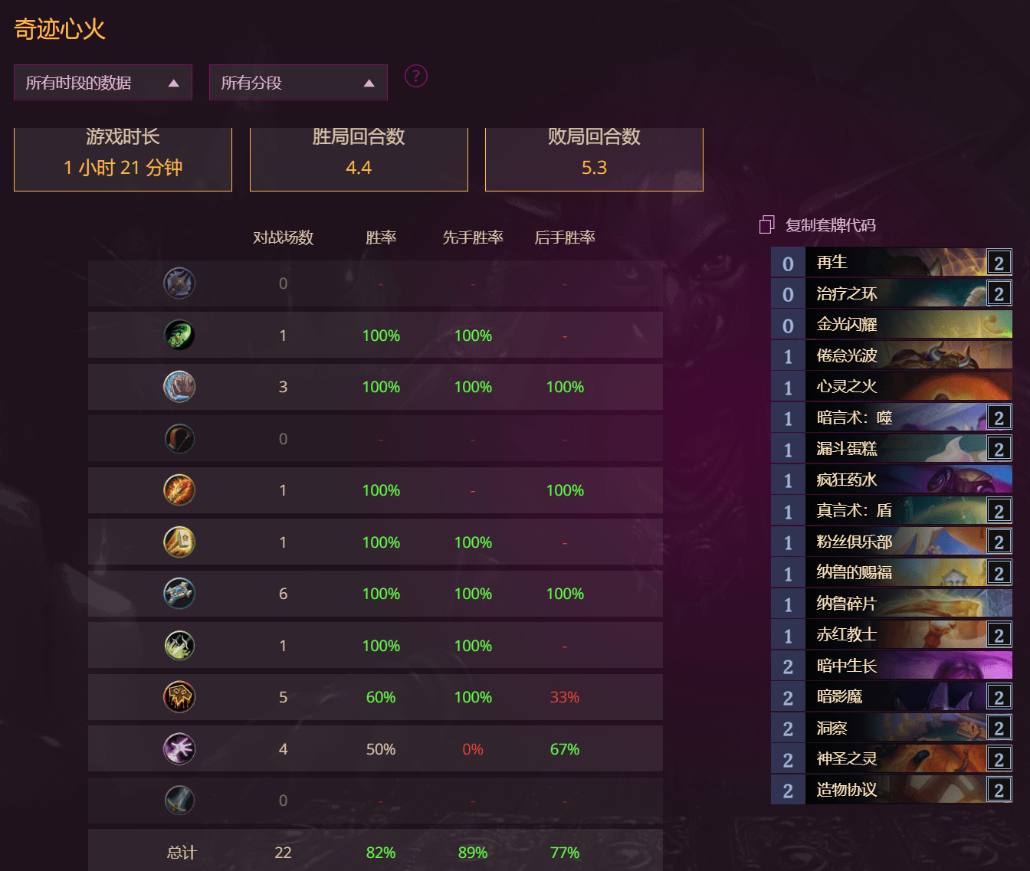Click the 对战场数 column header

coord(284,237)
